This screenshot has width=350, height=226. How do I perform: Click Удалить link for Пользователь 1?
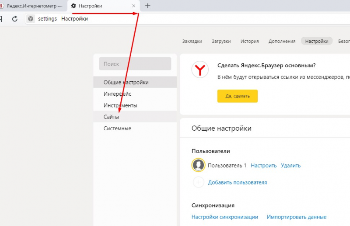(x=290, y=166)
